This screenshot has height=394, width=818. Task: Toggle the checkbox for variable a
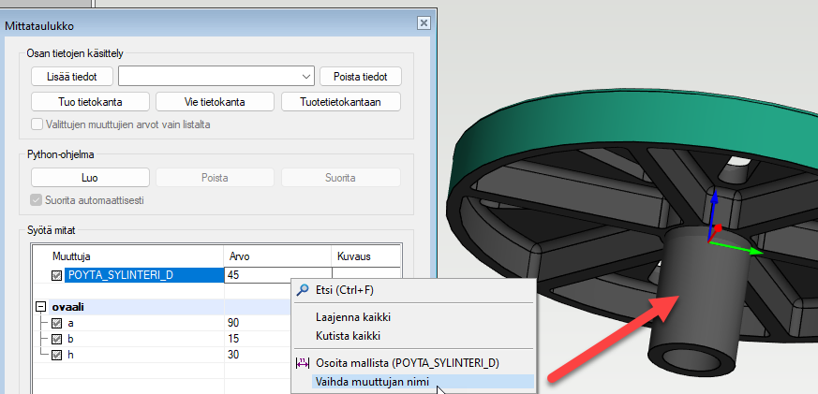tap(57, 323)
